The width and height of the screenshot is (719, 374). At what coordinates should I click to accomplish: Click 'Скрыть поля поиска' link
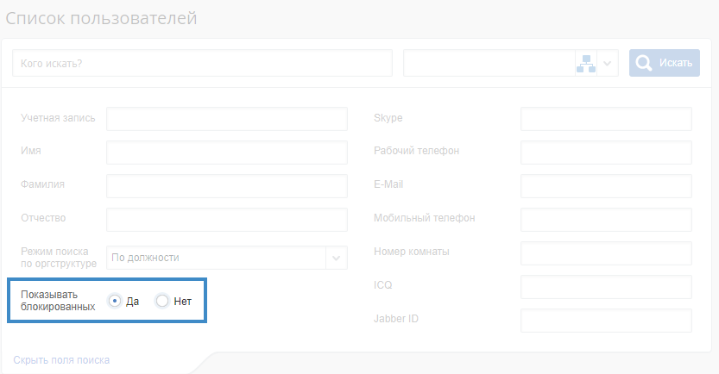(x=61, y=360)
